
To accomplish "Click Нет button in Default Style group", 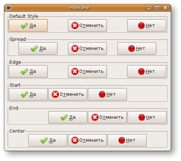I will (x=146, y=25).
